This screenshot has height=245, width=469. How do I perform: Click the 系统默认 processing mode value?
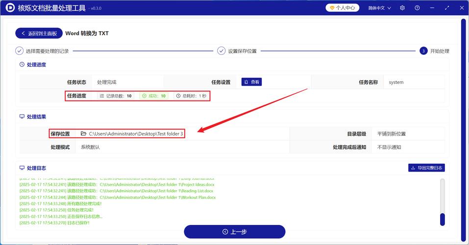(90, 147)
